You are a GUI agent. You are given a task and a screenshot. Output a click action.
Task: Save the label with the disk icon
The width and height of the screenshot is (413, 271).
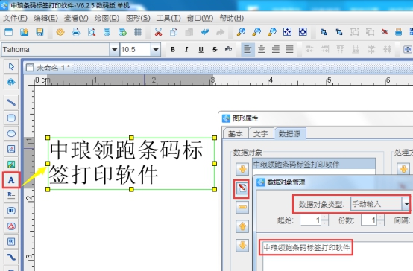pos(40,32)
